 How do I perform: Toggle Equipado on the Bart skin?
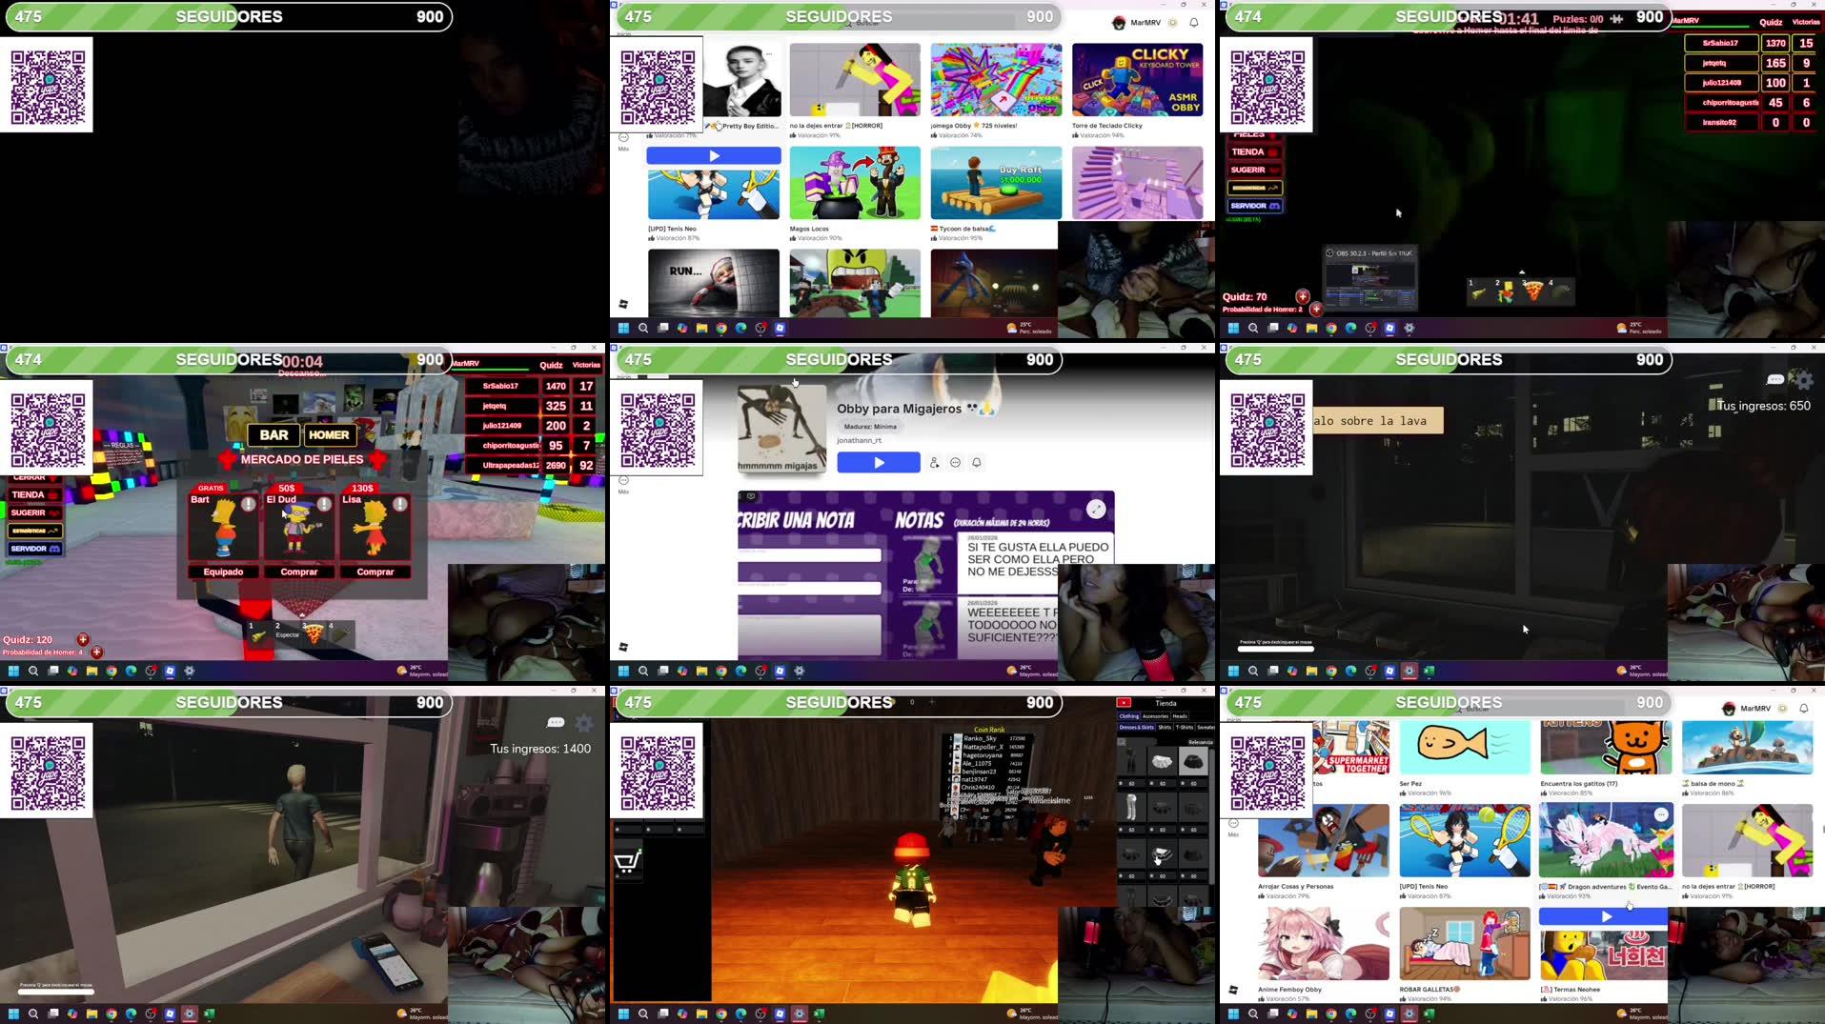click(x=224, y=572)
